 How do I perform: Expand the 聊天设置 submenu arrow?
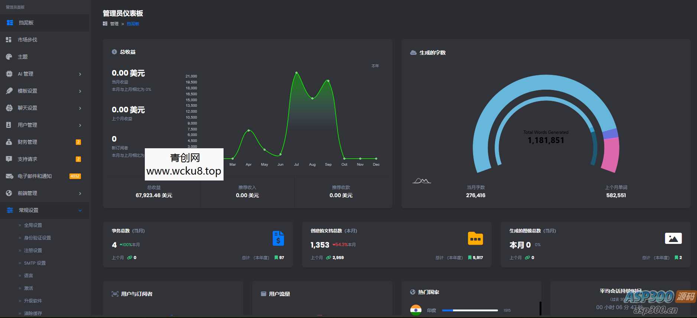coord(80,108)
